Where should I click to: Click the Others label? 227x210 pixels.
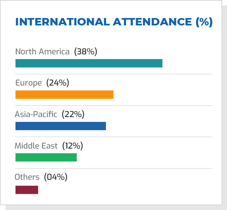tap(27, 177)
